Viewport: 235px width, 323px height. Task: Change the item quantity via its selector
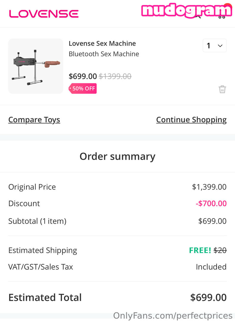(214, 45)
